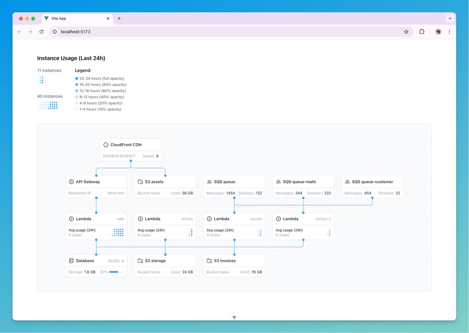Click the localhost:5173 address bar
This screenshot has width=469, height=333.
point(231,32)
